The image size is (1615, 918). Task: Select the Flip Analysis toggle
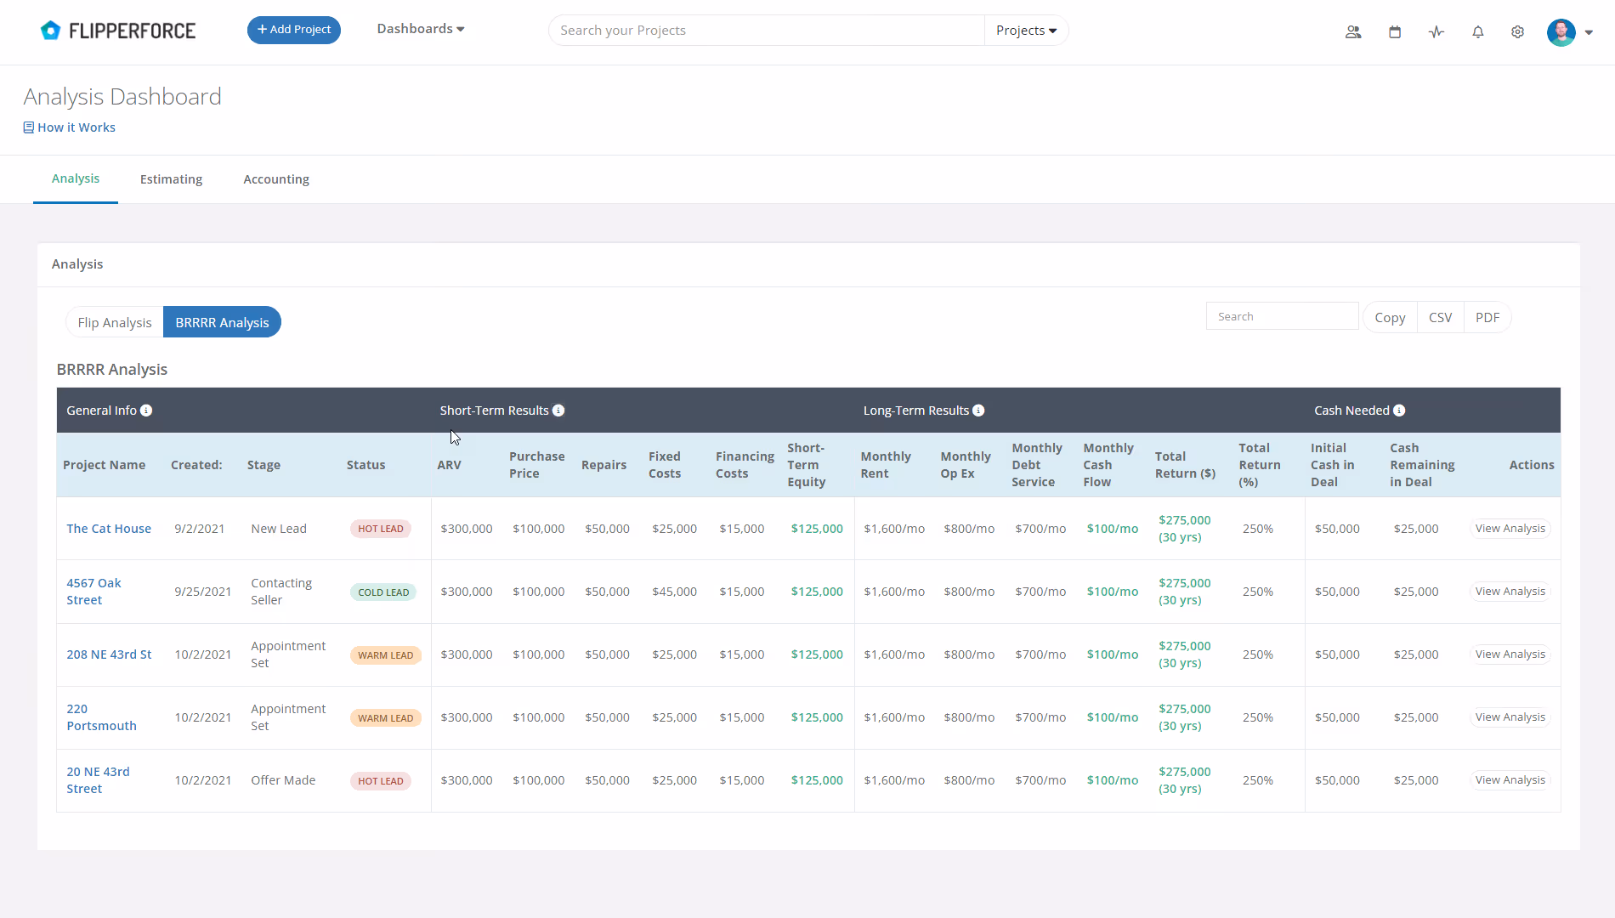115,322
